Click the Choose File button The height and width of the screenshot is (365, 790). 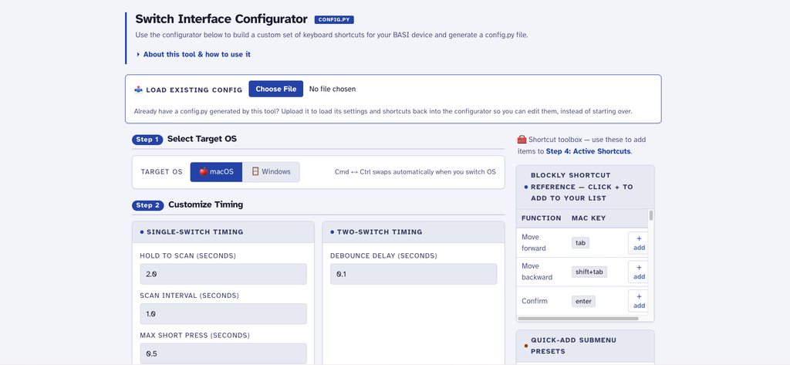275,90
